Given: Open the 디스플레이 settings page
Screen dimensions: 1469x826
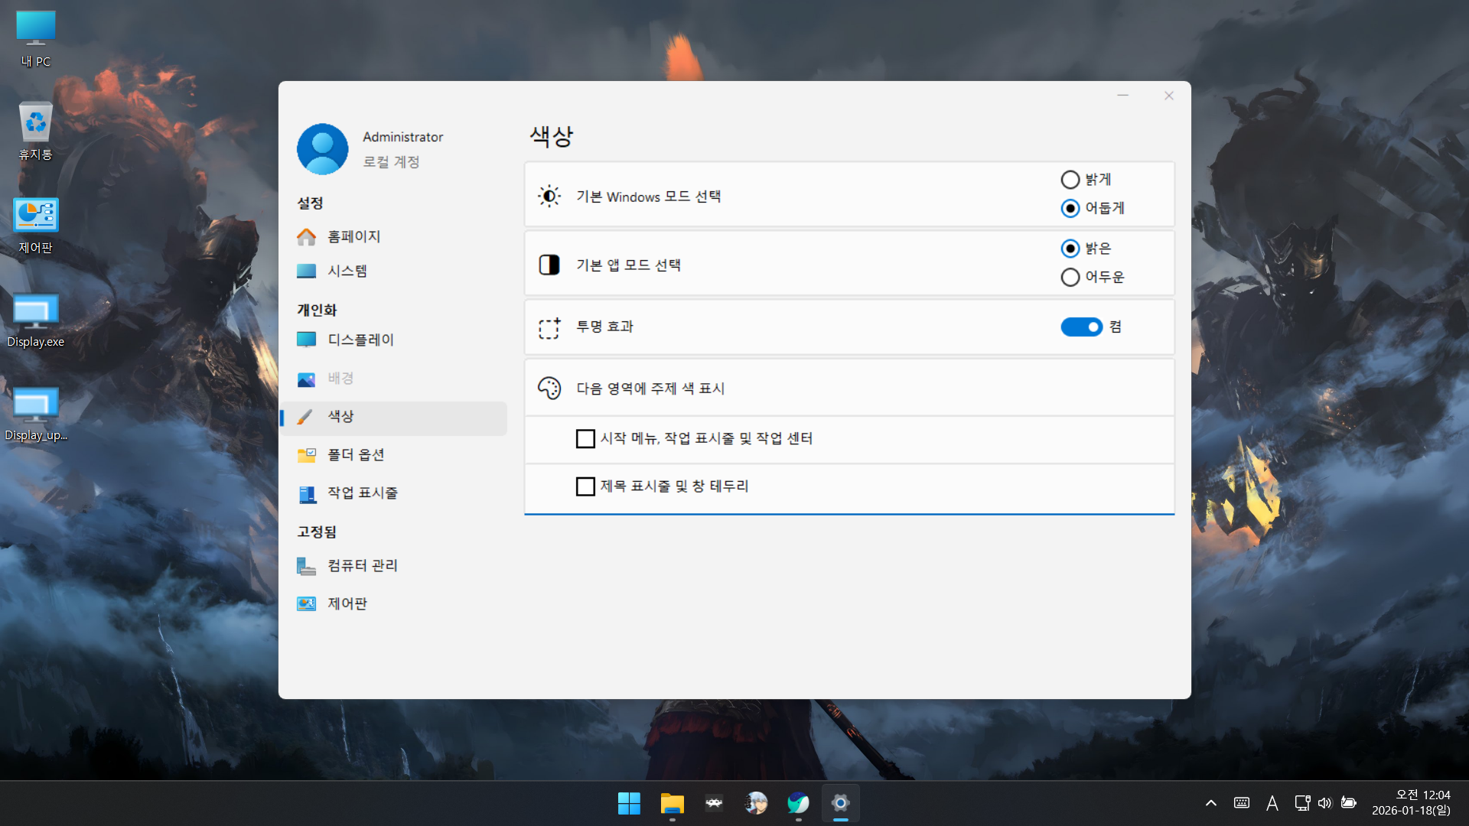Looking at the screenshot, I should [x=360, y=340].
